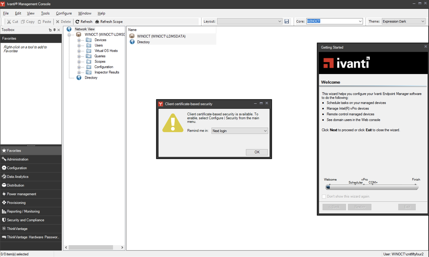The height and width of the screenshot is (257, 429).
Task: Open Configuration gear section in Toolbox
Action: pos(31,168)
